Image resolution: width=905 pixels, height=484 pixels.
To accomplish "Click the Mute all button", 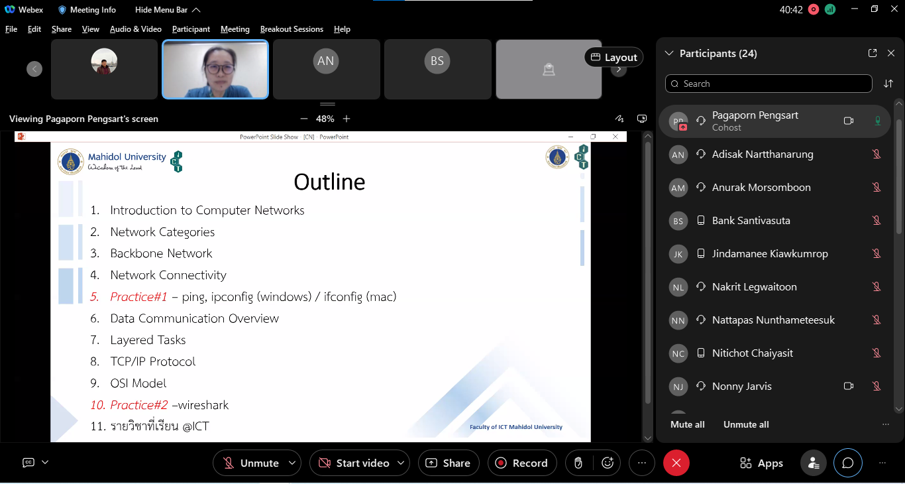I will click(x=687, y=424).
